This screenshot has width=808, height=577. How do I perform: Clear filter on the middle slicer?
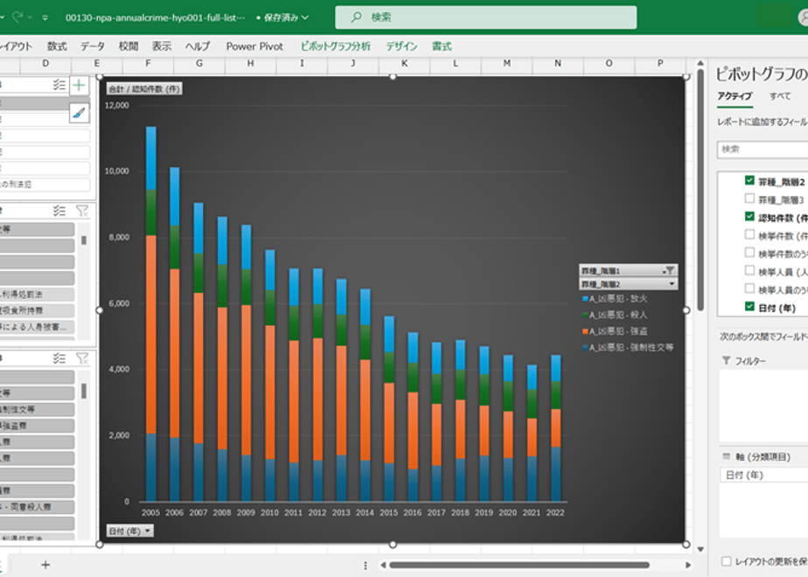82,211
